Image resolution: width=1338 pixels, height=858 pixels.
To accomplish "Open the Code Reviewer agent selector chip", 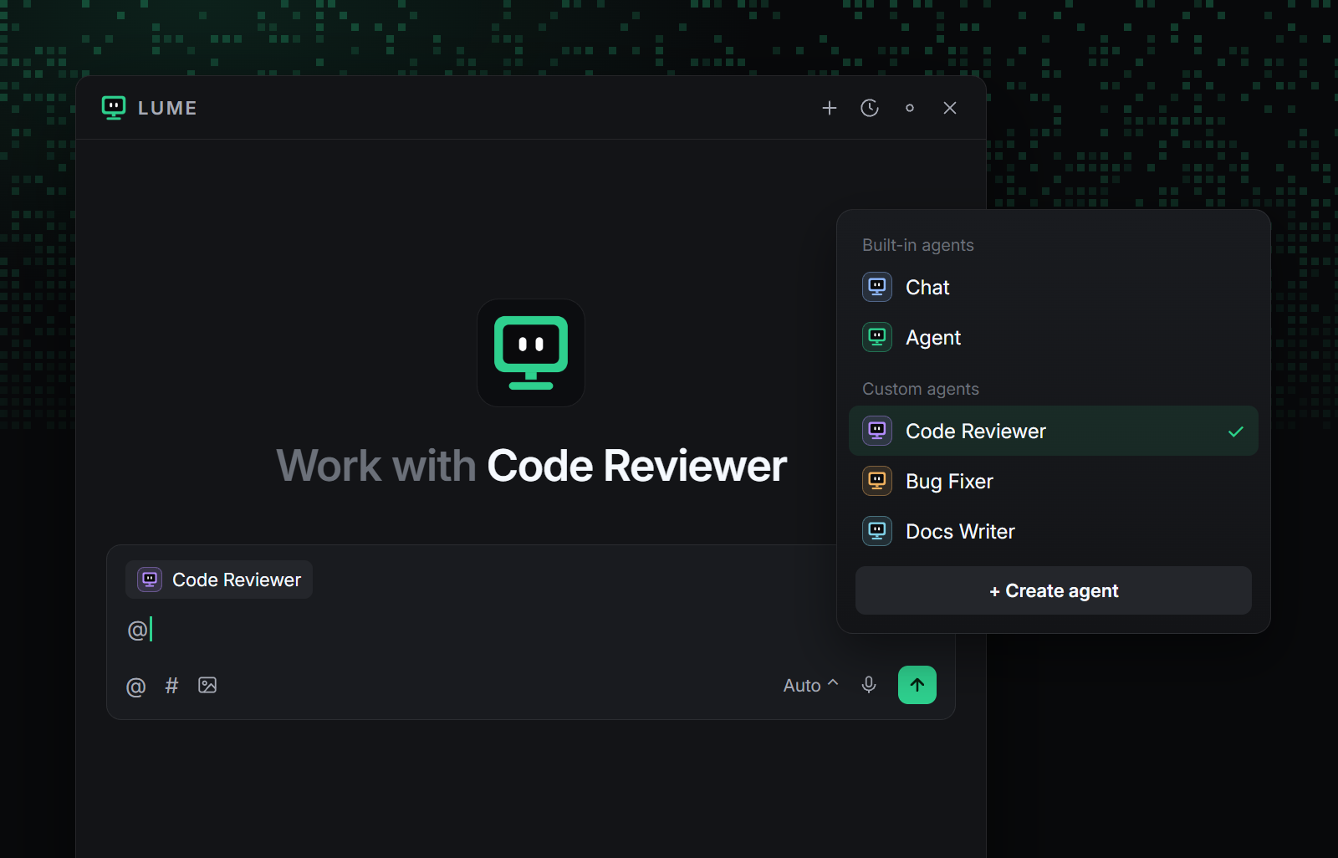I will point(219,580).
